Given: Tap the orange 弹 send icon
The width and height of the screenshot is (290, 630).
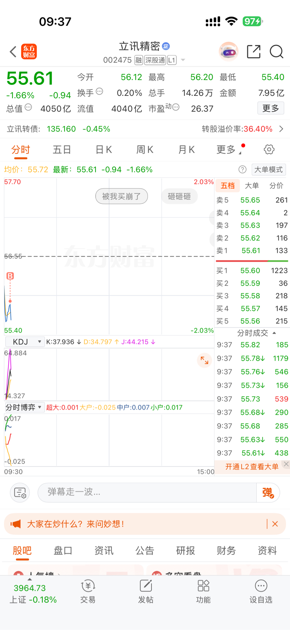Looking at the screenshot, I should [x=268, y=493].
